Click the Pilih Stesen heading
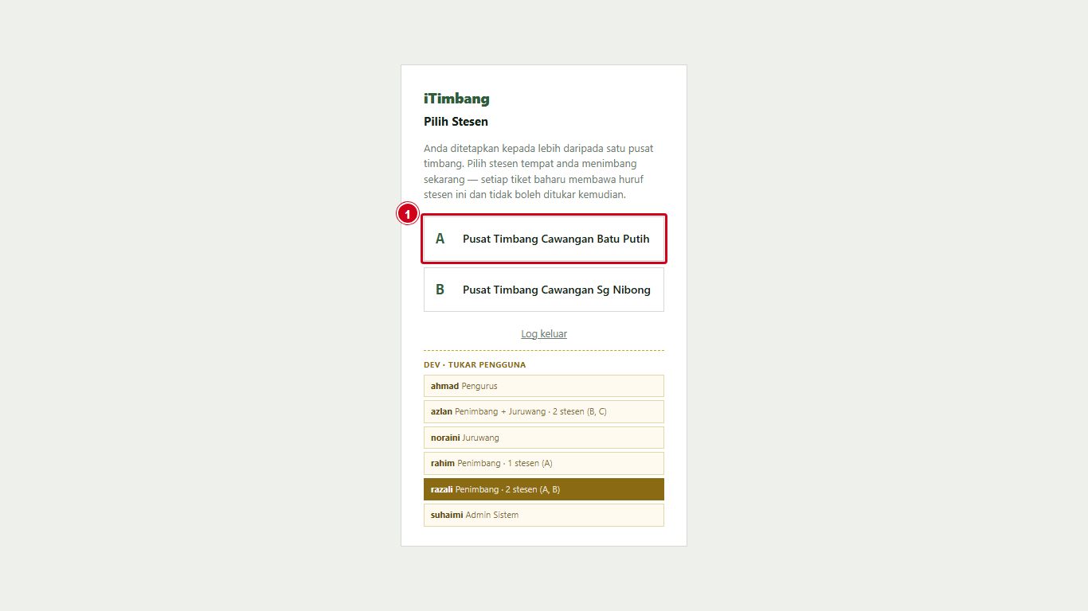Viewport: 1088px width, 611px height. click(456, 122)
